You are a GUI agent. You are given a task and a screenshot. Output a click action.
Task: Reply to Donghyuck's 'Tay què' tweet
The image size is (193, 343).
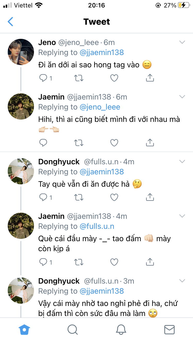tap(43, 197)
